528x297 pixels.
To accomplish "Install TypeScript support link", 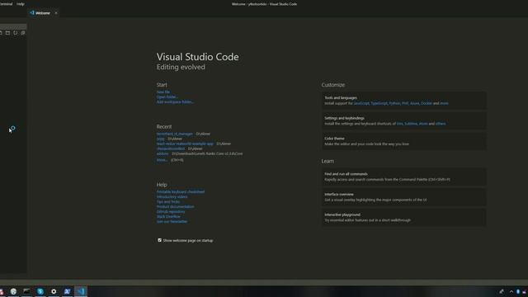I will (379, 103).
